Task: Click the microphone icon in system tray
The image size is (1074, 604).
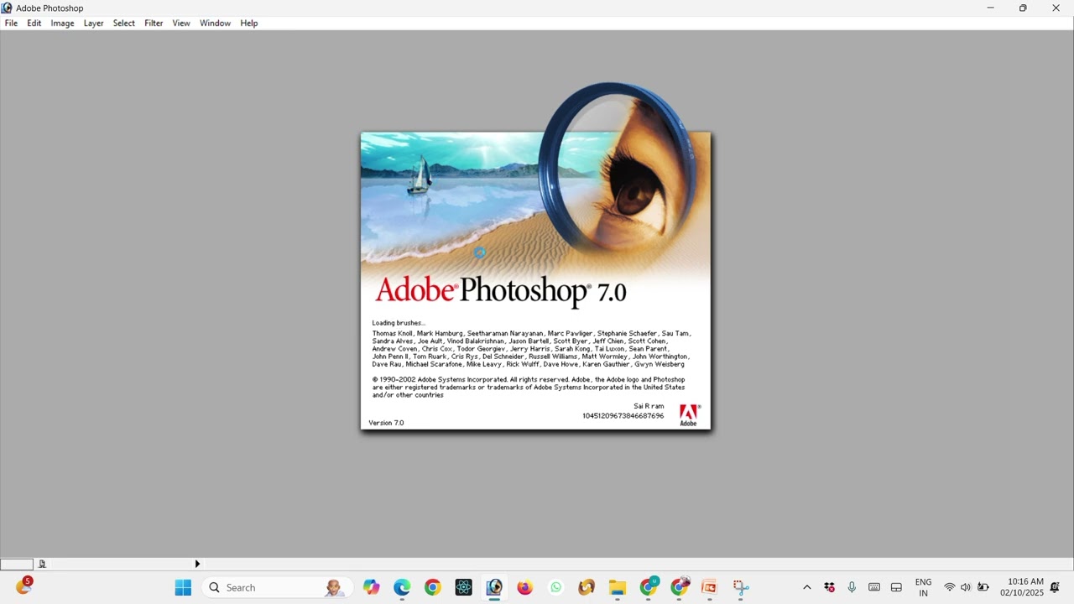Action: pos(852,587)
